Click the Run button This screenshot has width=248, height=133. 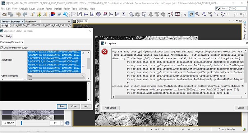click(62, 106)
